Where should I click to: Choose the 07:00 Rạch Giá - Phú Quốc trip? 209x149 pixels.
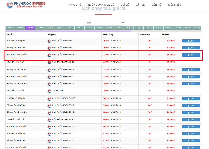click(x=191, y=55)
